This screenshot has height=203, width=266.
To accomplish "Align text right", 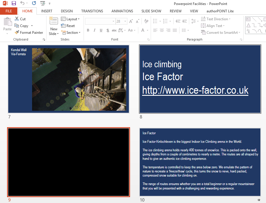I will 168,30.
